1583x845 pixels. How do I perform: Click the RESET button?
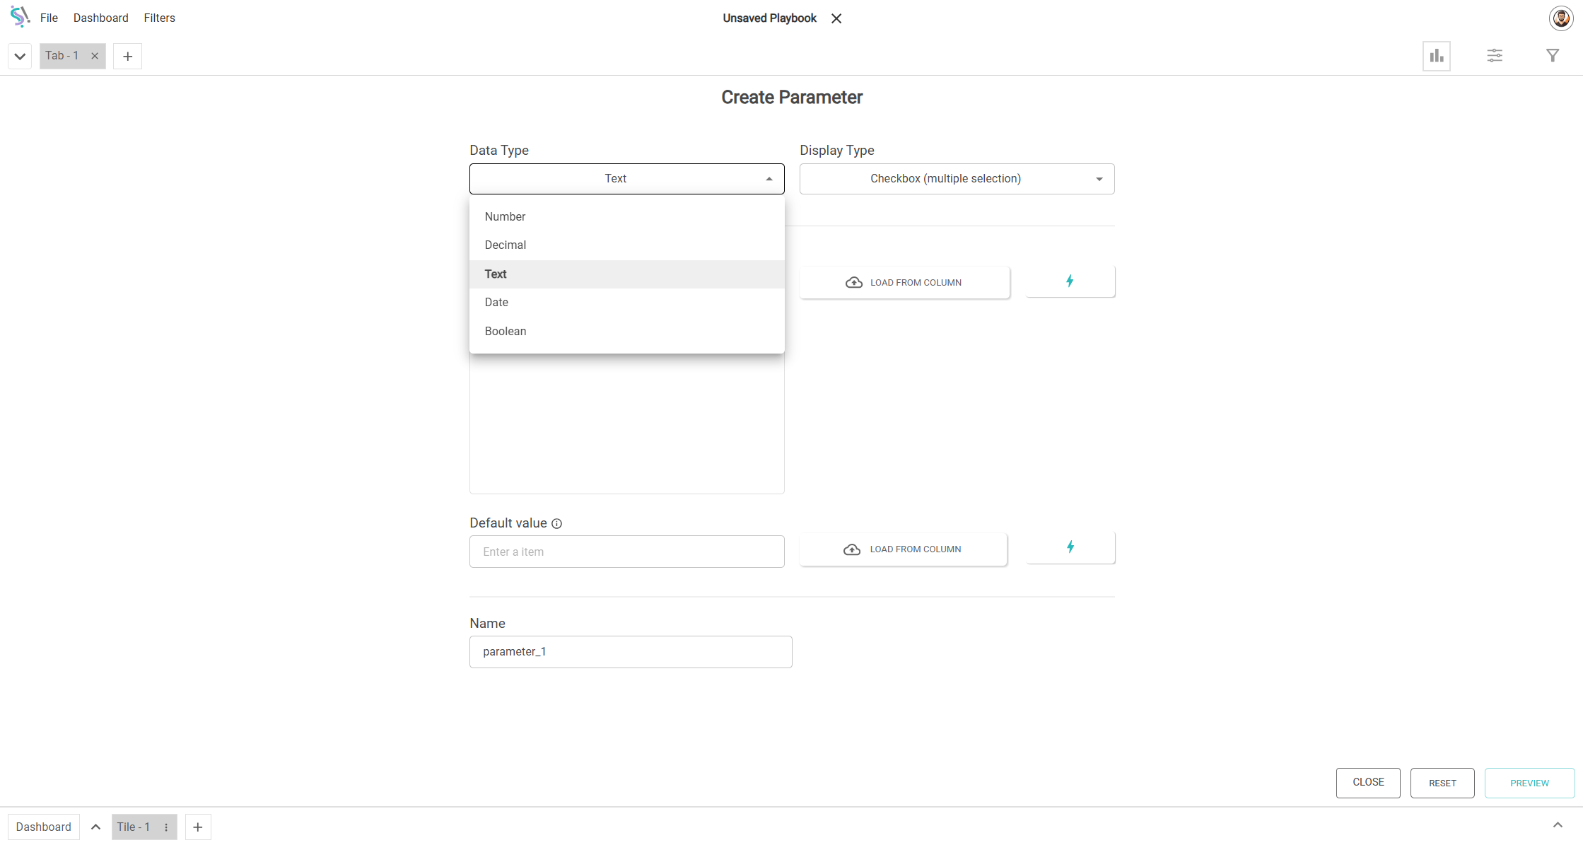pyautogui.click(x=1442, y=783)
